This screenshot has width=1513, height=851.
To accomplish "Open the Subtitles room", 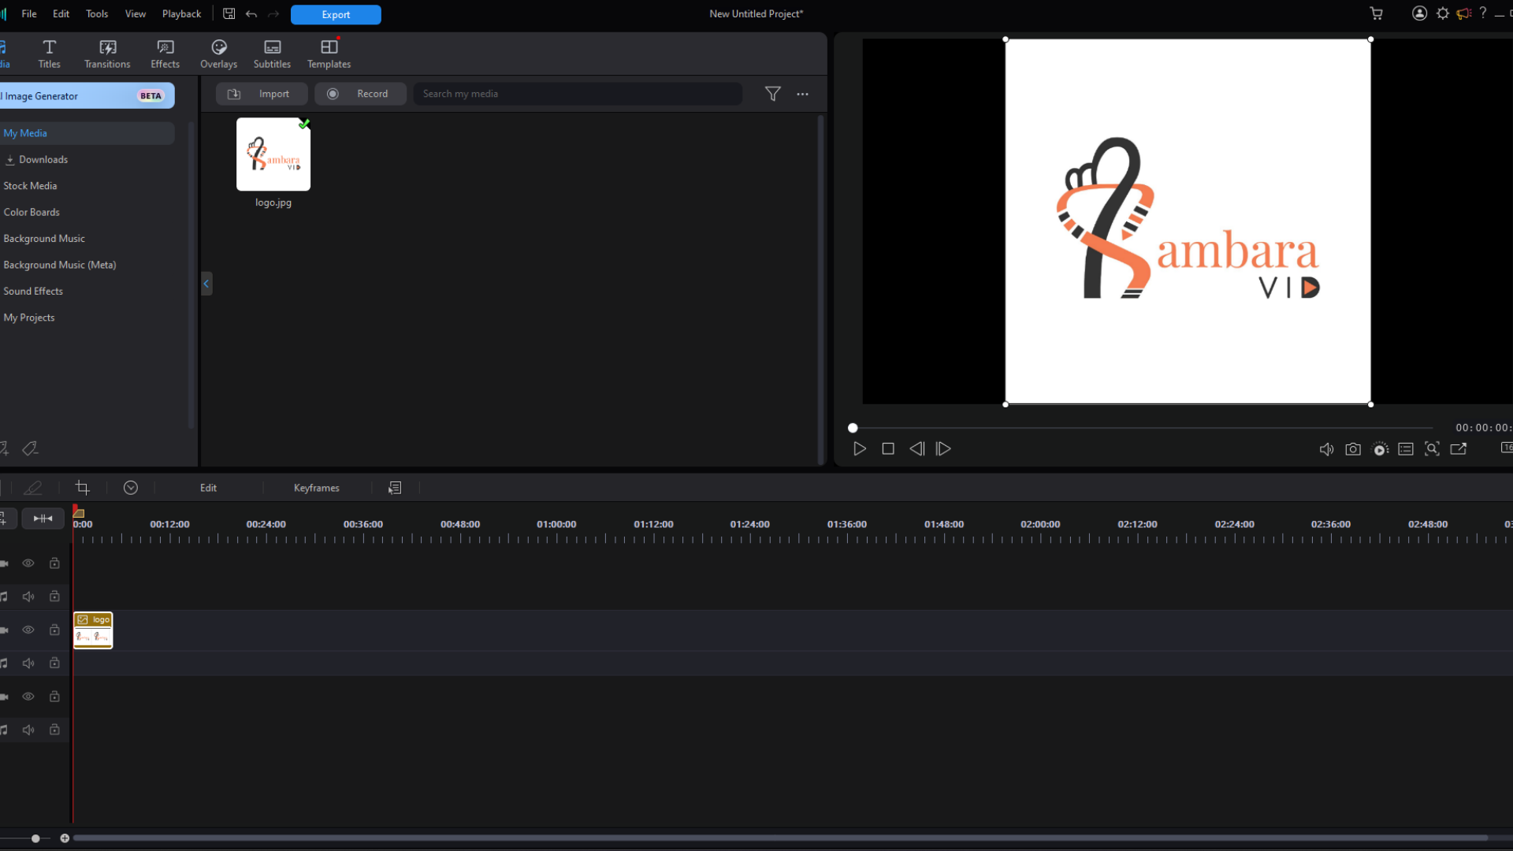I will [x=272, y=54].
